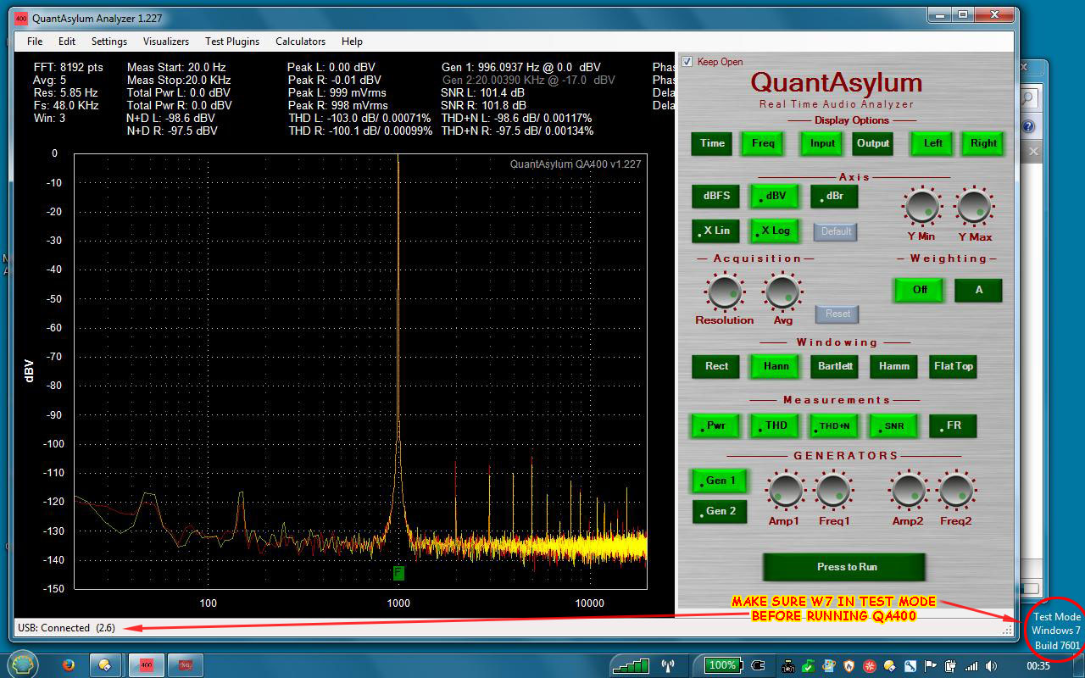This screenshot has height=678, width=1085.
Task: Select the Bartlett window
Action: (x=835, y=366)
